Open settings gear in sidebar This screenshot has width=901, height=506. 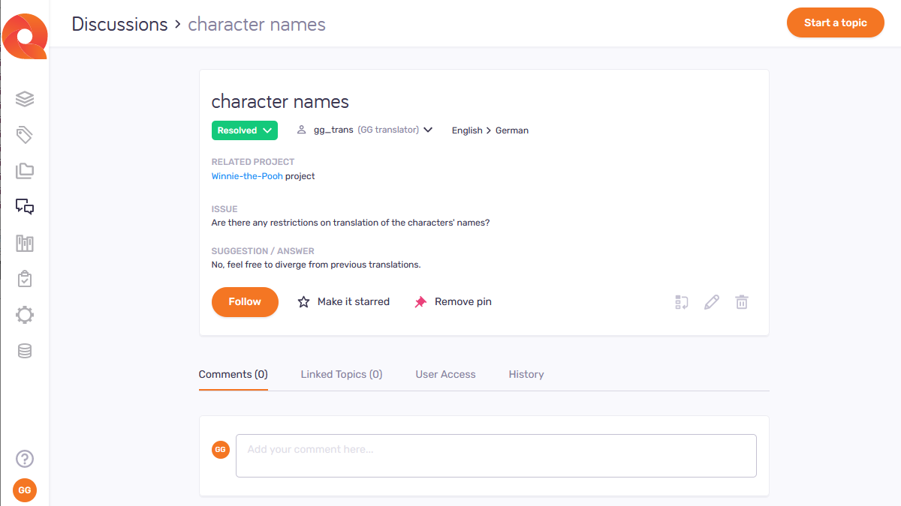(x=25, y=315)
